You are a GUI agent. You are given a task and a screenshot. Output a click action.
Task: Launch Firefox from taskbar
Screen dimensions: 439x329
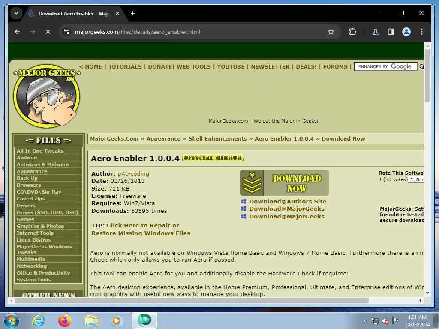pos(64,320)
